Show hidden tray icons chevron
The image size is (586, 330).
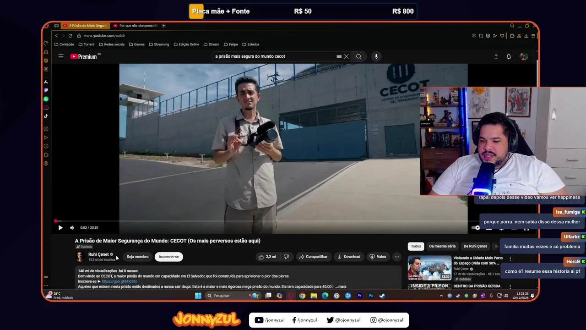tap(441, 296)
